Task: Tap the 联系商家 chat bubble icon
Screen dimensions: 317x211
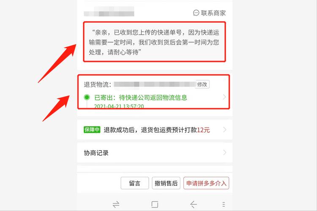Action: 196,13
